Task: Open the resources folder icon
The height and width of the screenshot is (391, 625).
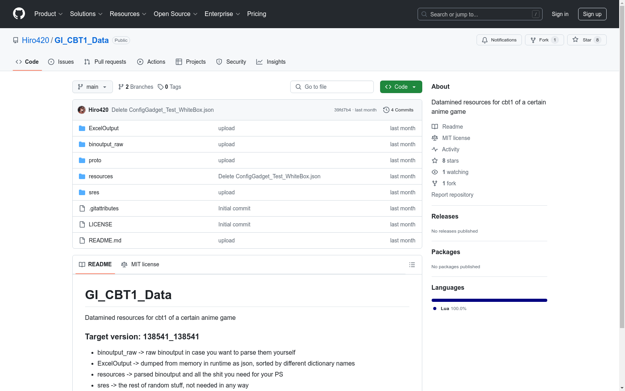Action: point(82,176)
